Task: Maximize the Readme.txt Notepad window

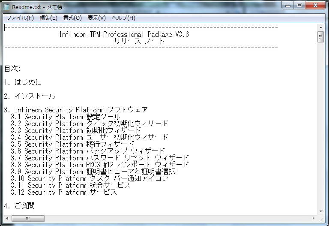Action: point(299,6)
